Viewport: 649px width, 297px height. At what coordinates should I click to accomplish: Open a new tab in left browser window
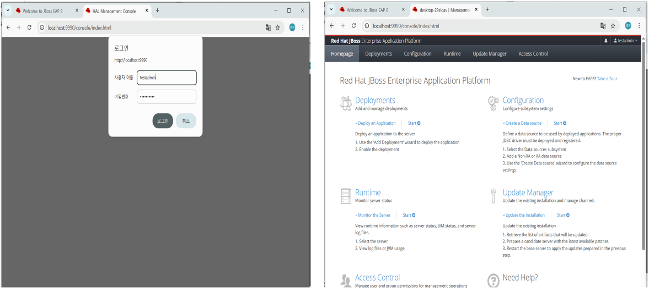[x=157, y=11]
